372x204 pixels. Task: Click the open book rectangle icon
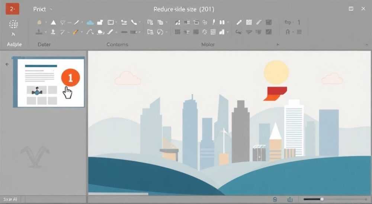pos(110,23)
